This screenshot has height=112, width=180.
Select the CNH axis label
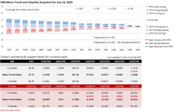click(138, 50)
